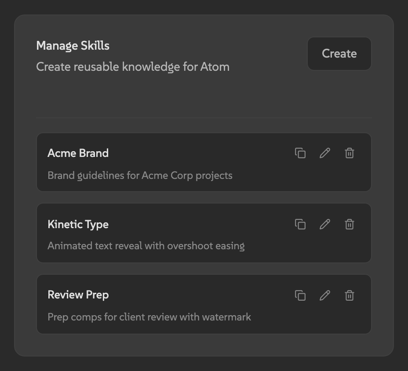408x371 pixels.
Task: Duplicate the Acme Brand skill
Action: (300, 153)
